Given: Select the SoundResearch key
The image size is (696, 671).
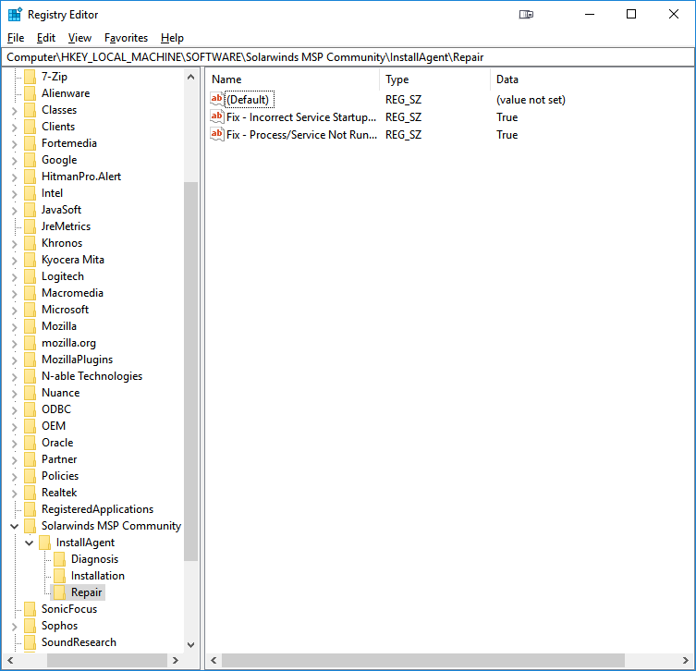Looking at the screenshot, I should tap(79, 642).
